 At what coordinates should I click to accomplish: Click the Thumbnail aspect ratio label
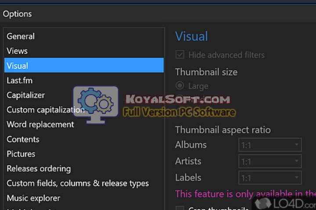(x=223, y=130)
